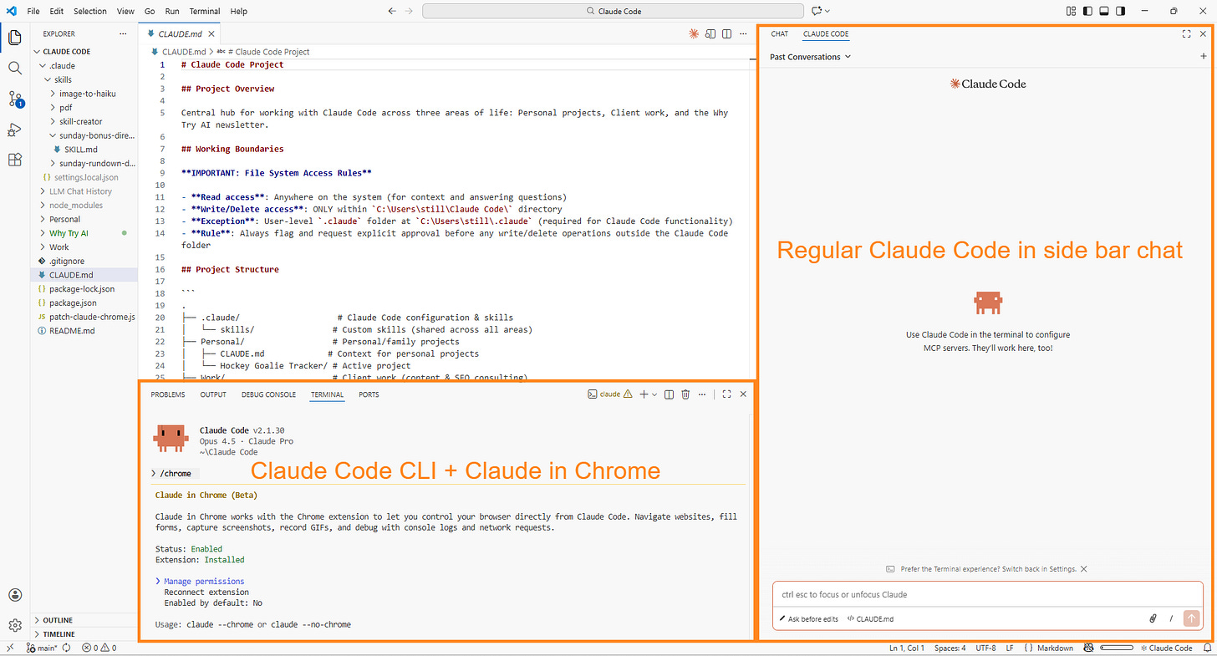Click the Manage permissions link in terminal
The image size is (1217, 656).
(203, 581)
